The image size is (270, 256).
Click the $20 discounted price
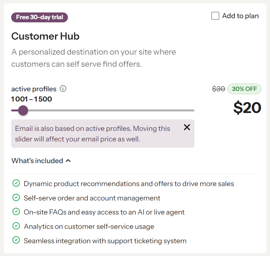tap(247, 108)
